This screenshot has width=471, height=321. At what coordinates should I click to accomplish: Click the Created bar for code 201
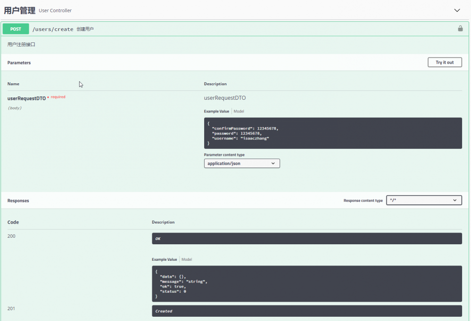click(306, 311)
